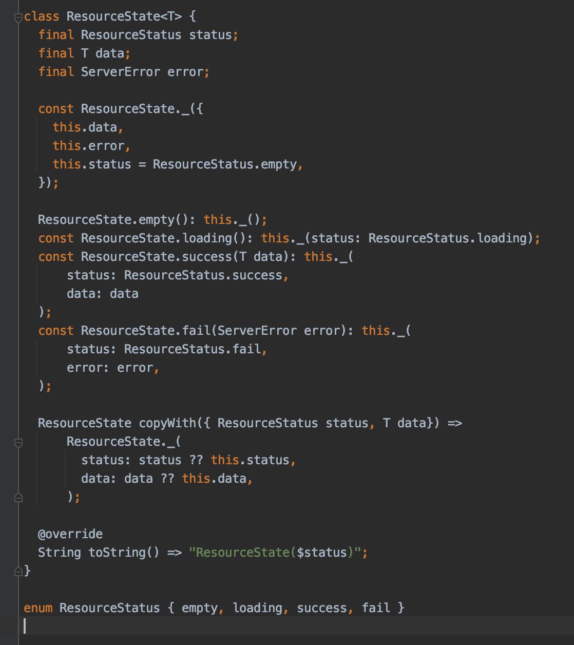Click 'this.data,' in the private constructor

point(88,127)
